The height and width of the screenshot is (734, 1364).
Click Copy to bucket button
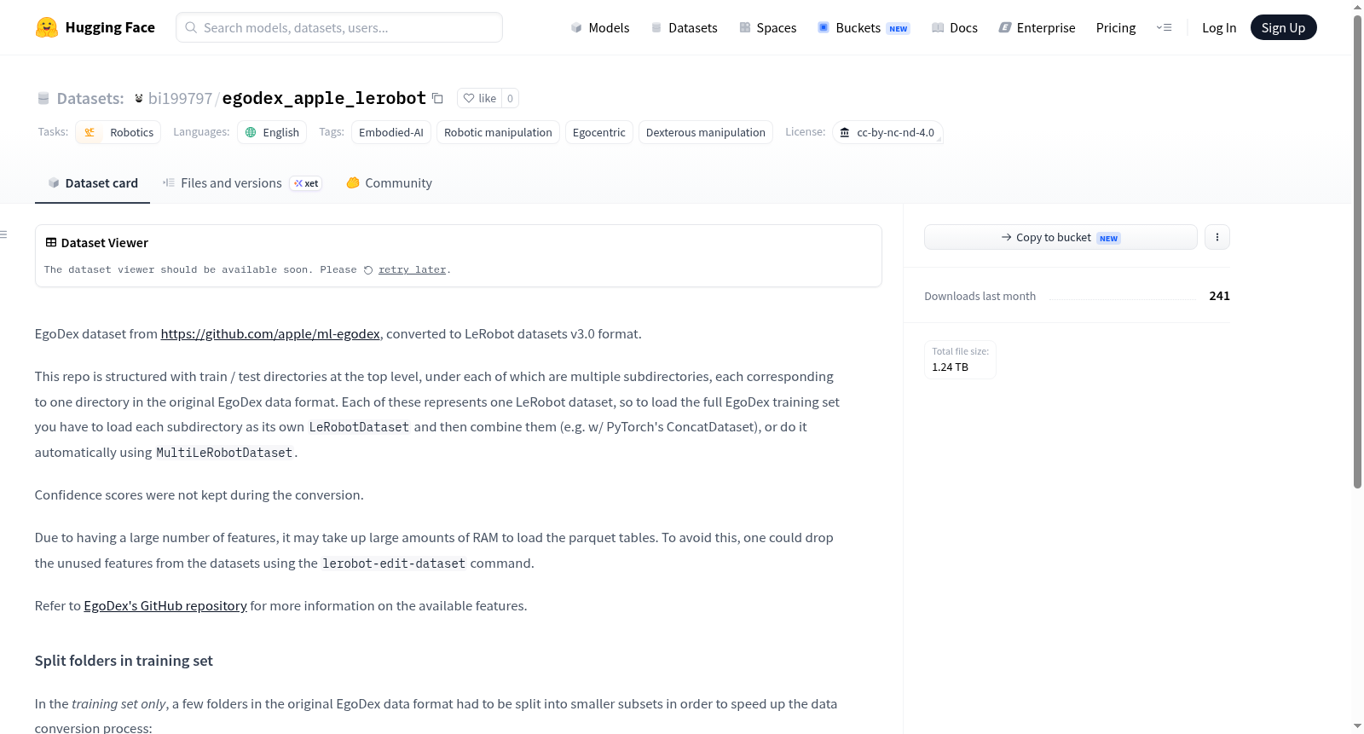coord(1061,237)
